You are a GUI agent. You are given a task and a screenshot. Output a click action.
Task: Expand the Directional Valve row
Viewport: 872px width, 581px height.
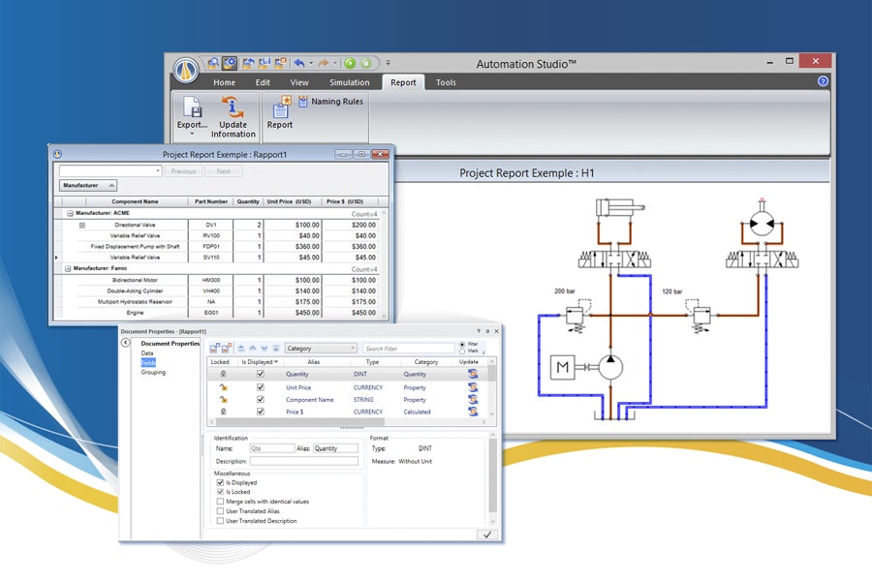point(81,225)
